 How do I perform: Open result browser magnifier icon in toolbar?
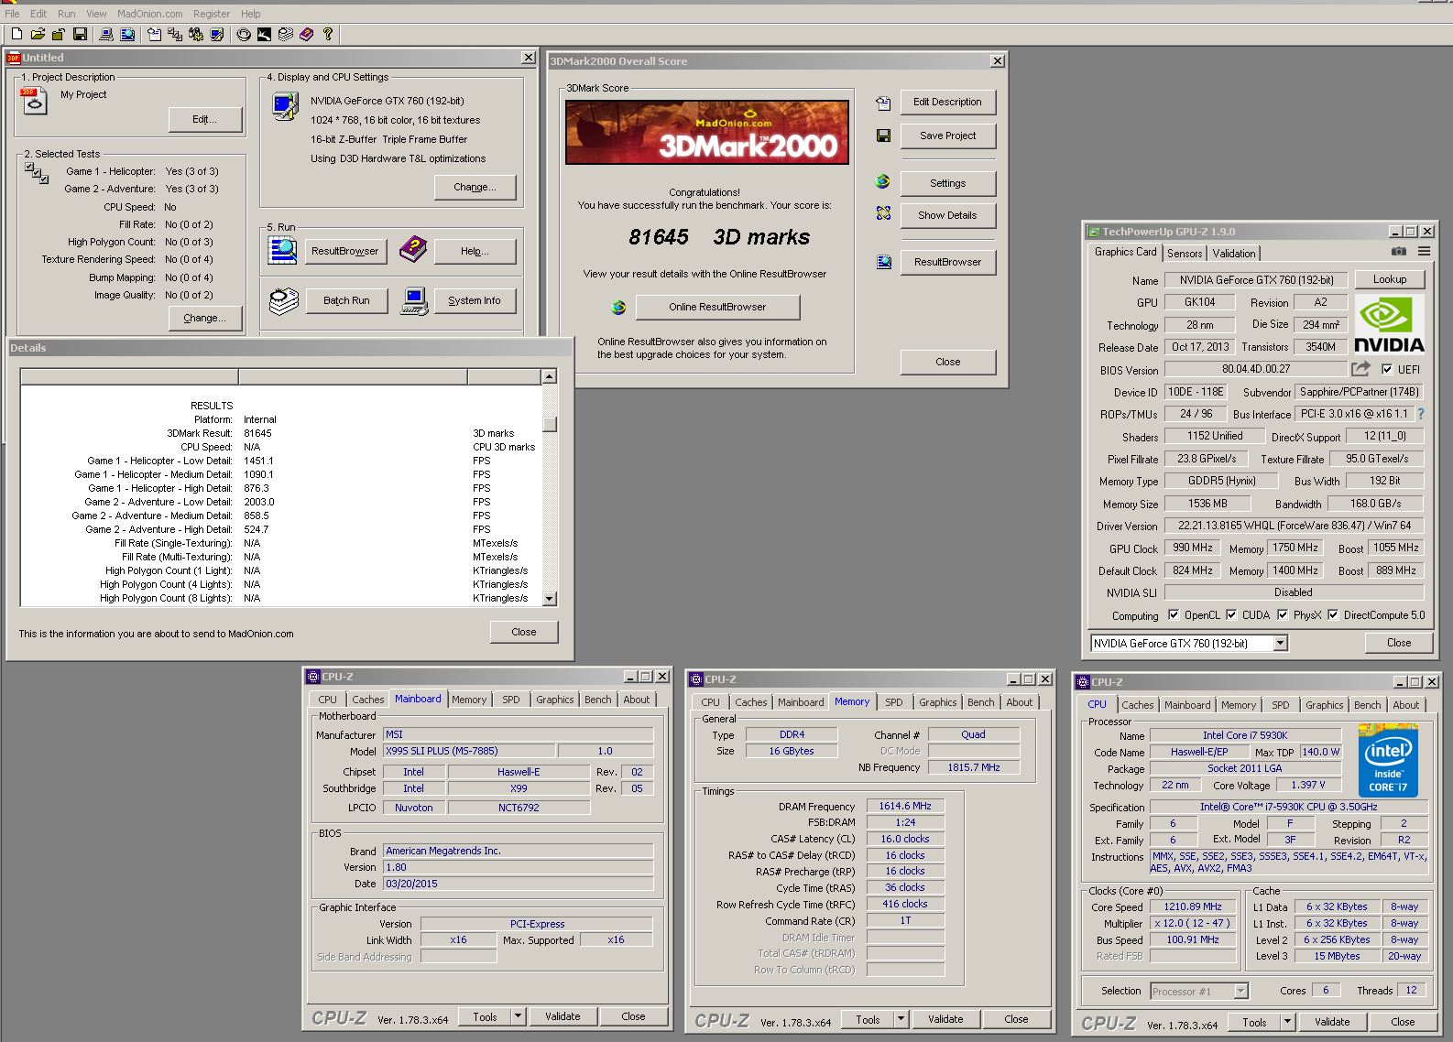127,34
